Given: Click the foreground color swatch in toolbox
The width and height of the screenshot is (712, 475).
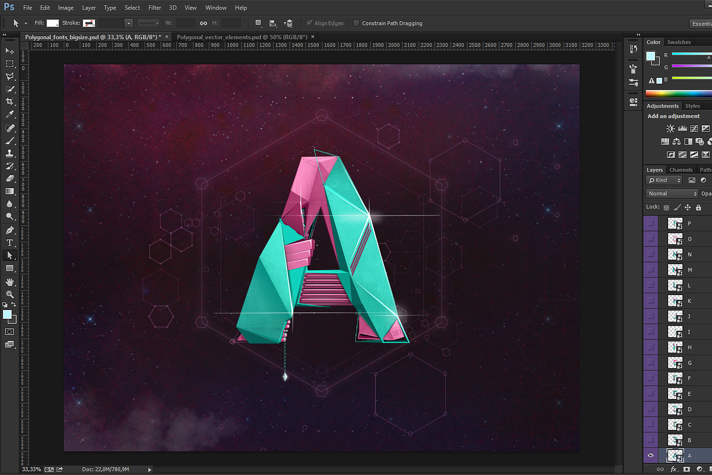Looking at the screenshot, I should (x=7, y=315).
